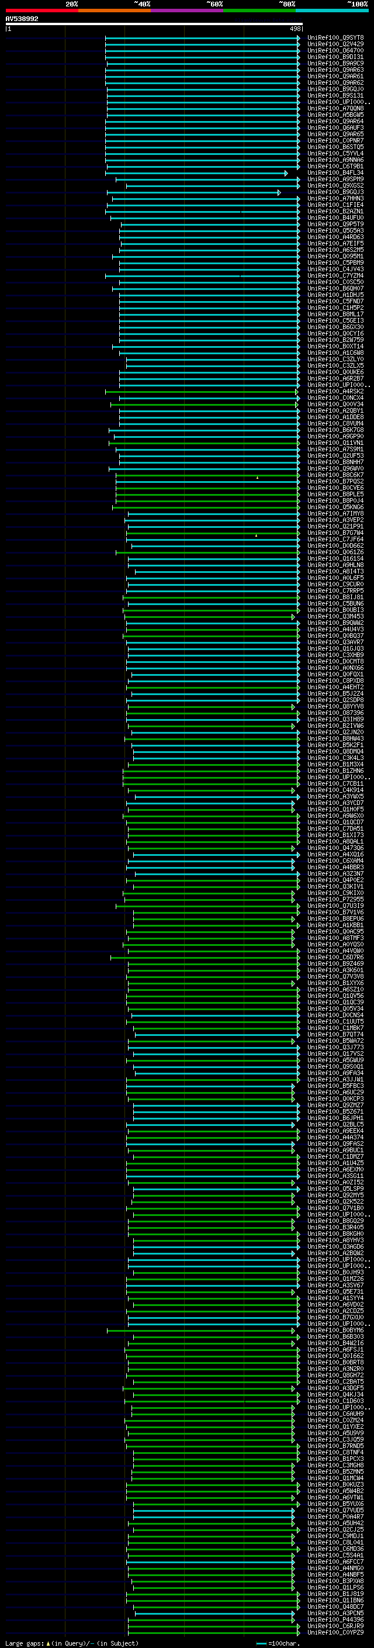Click the AV538992 query title
Viewport: 374px width, 1648px height.
(22, 19)
